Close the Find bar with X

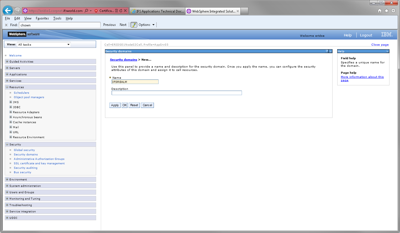click(6, 25)
